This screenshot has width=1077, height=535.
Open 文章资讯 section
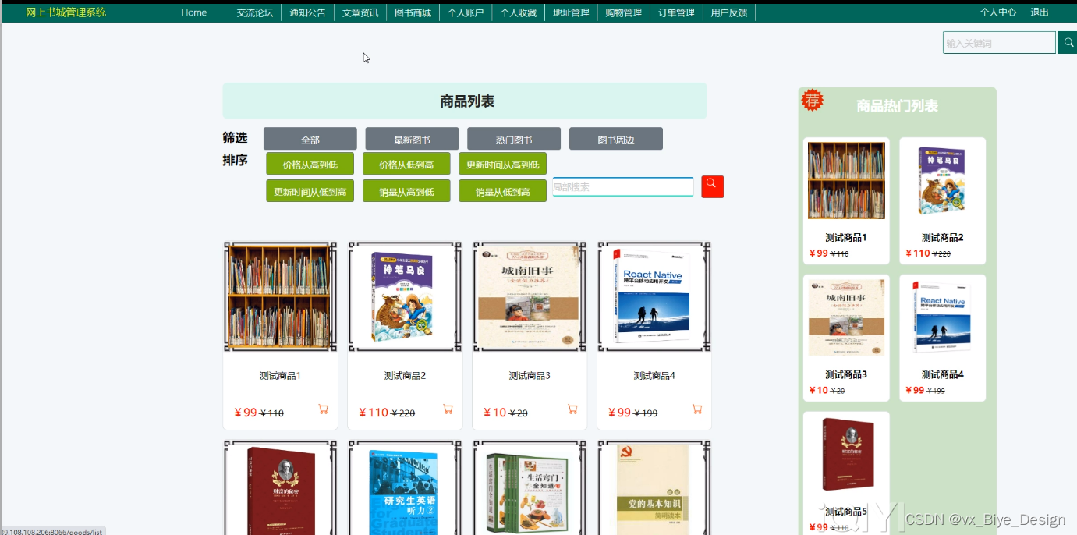click(360, 12)
